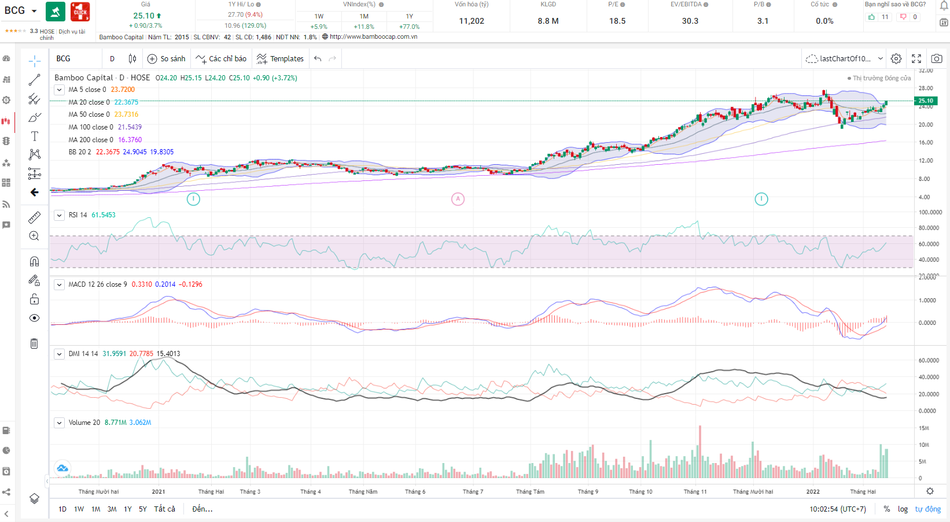Open the notification bell icon

coord(944,6)
